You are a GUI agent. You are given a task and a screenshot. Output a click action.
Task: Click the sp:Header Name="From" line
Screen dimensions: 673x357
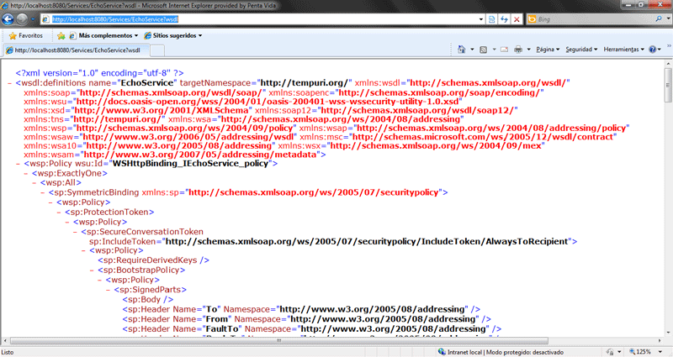point(306,319)
